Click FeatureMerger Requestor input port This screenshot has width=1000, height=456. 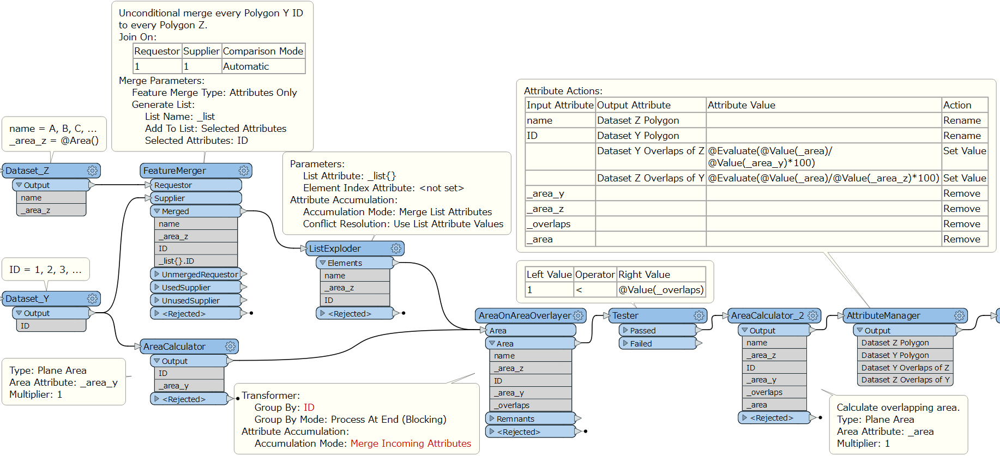point(196,185)
